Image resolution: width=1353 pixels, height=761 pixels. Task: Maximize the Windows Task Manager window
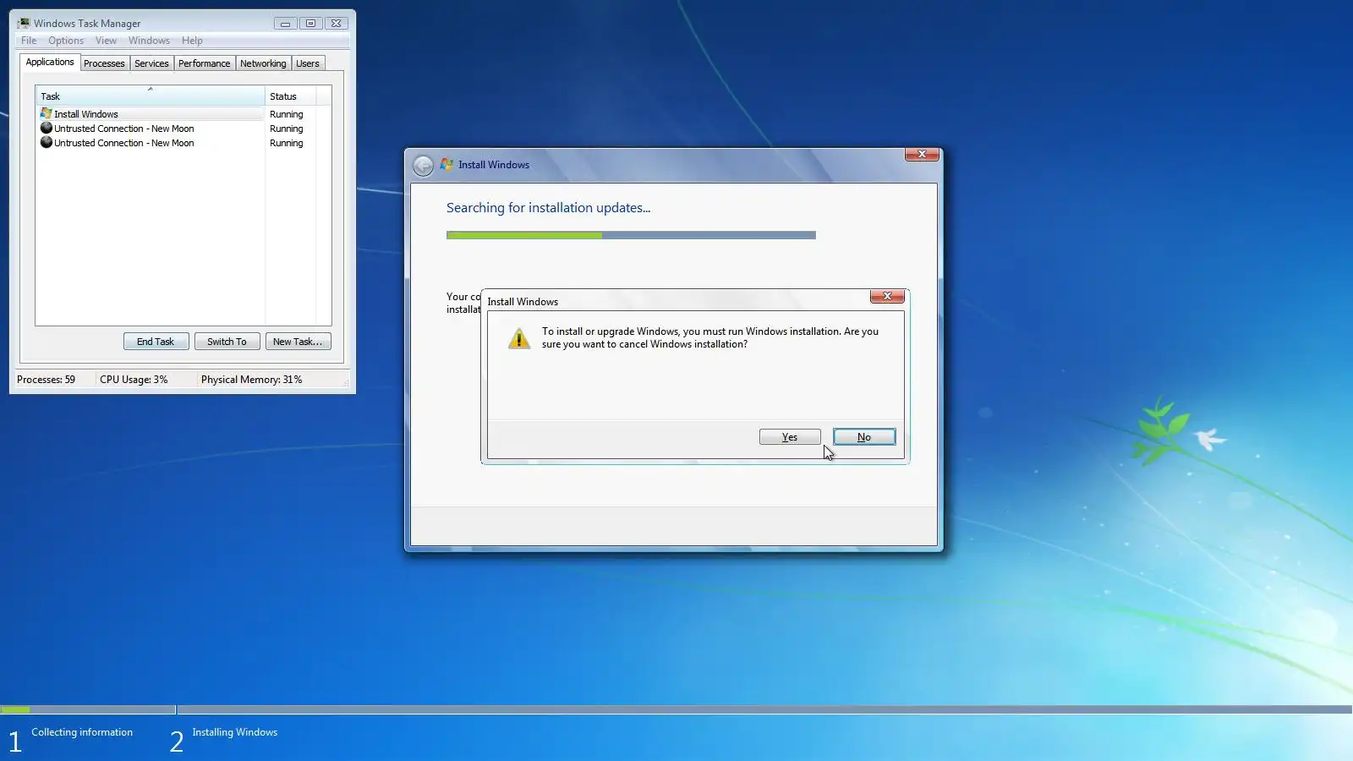(x=310, y=24)
